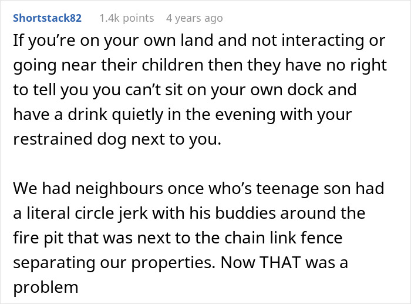Open the Shortstack82 user profile link
This screenshot has width=411, height=304.
pos(48,18)
